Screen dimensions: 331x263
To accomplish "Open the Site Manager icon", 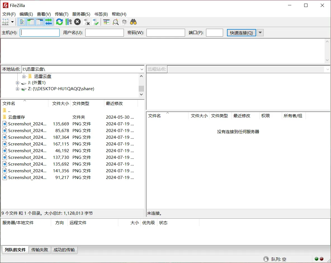I will tap(5, 22).
